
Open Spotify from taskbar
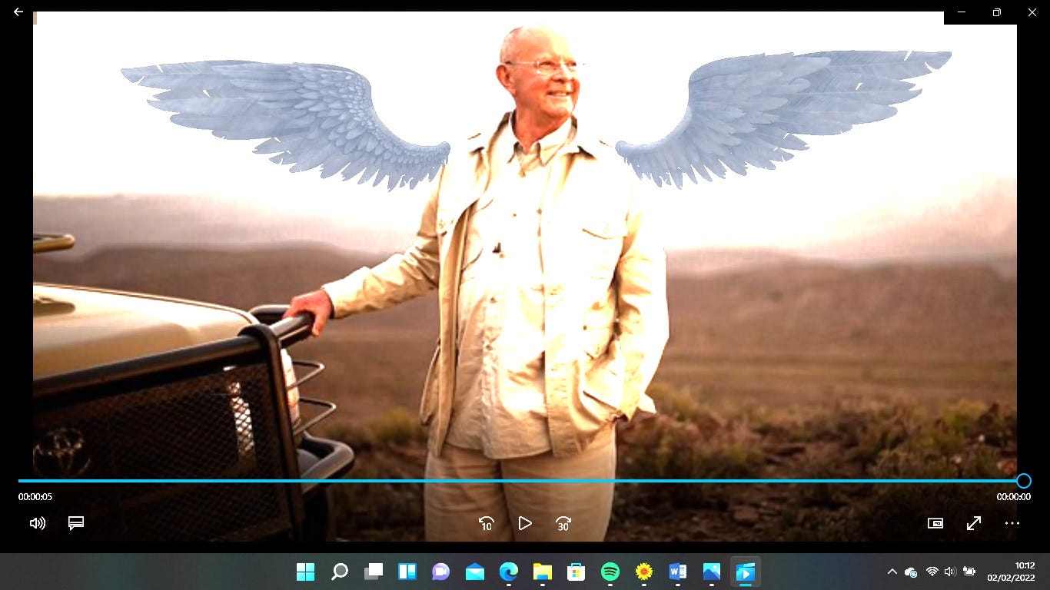(610, 572)
